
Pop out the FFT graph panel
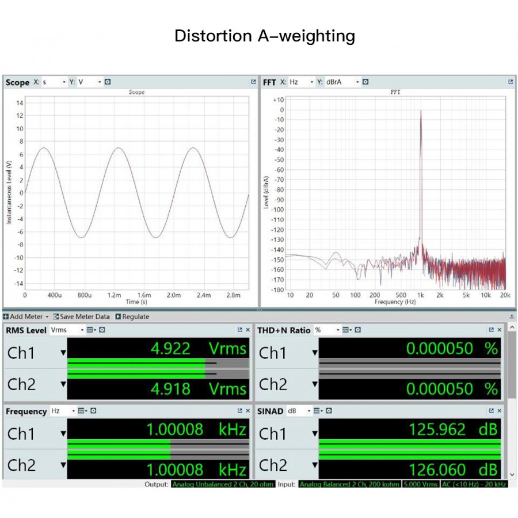pos(511,82)
